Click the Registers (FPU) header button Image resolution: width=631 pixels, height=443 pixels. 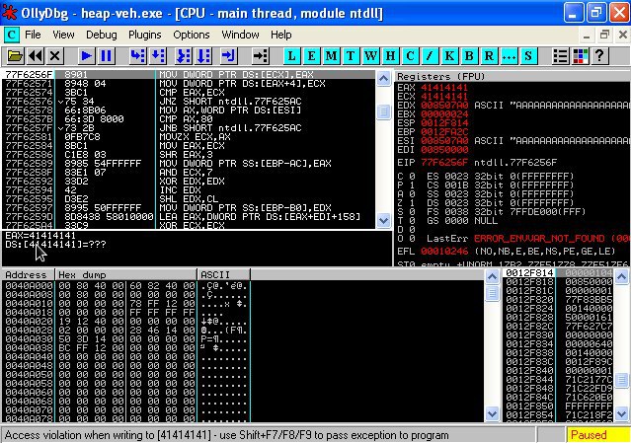512,76
